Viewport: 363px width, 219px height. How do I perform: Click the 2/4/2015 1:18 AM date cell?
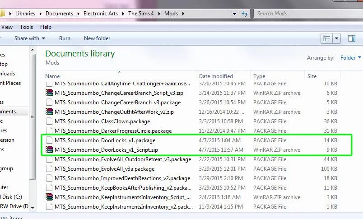[x=220, y=197]
